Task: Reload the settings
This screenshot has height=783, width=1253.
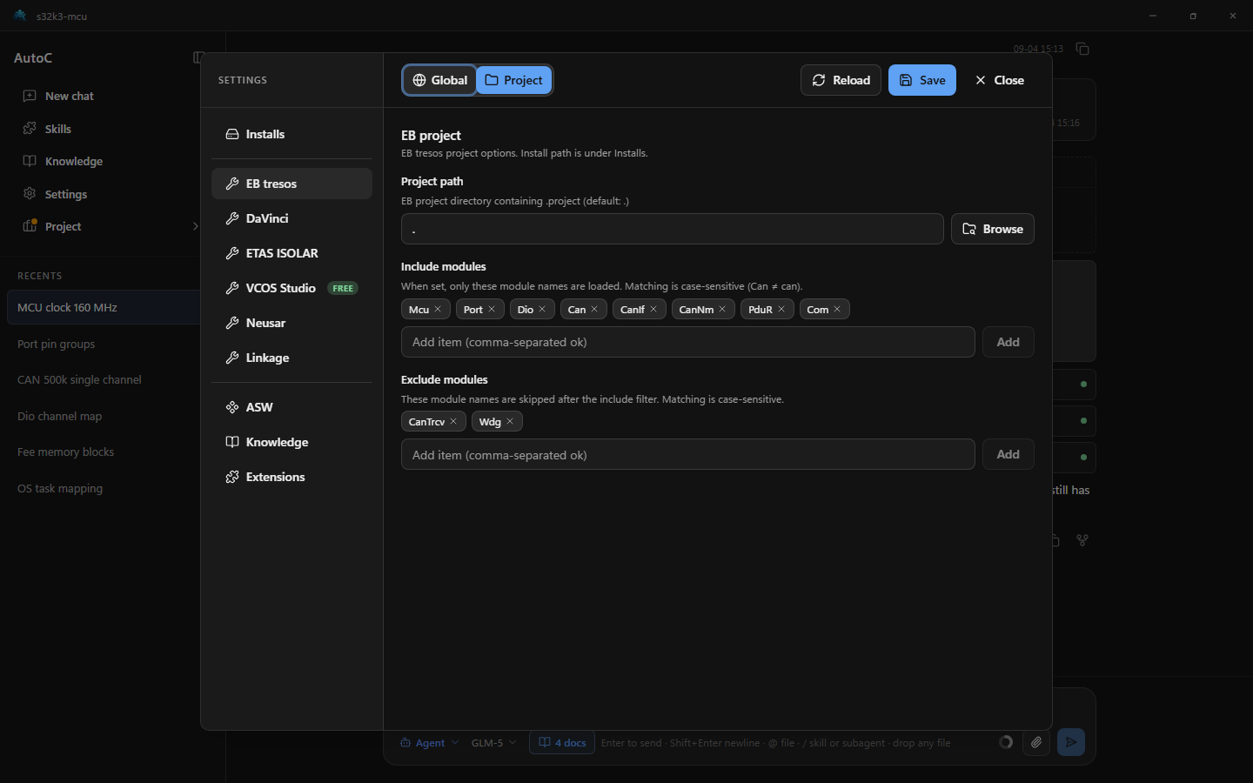Action: (x=841, y=80)
